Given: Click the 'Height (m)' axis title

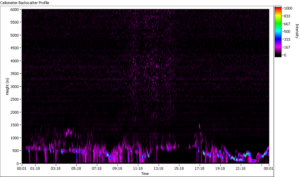Looking at the screenshot, I should click(x=7, y=86).
